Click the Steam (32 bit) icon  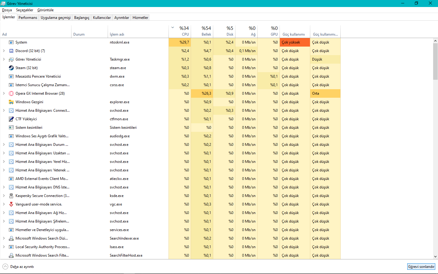[11, 68]
